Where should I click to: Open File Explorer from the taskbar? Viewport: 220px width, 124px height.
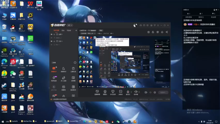90,122
